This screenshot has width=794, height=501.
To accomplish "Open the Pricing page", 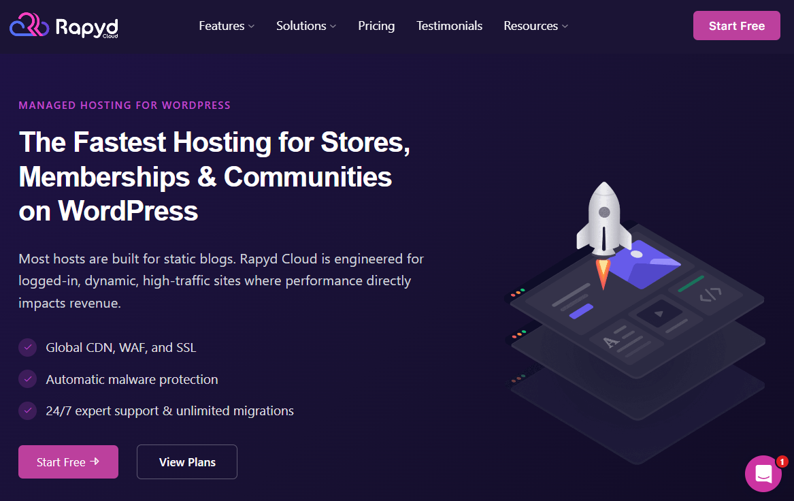I will pos(376,26).
